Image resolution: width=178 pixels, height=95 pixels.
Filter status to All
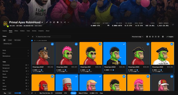(4, 40)
